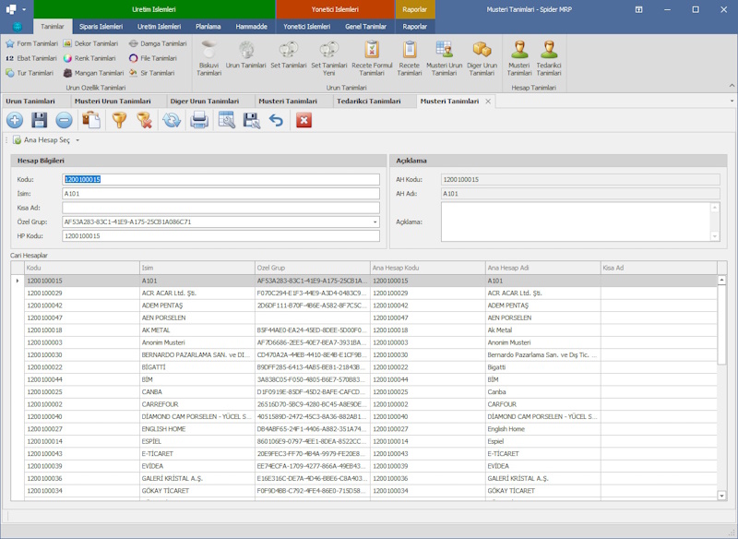Screen dimensions: 738x539
Task: Open Recete Formul Tanimlari ribbon icon
Action: pyautogui.click(x=372, y=58)
